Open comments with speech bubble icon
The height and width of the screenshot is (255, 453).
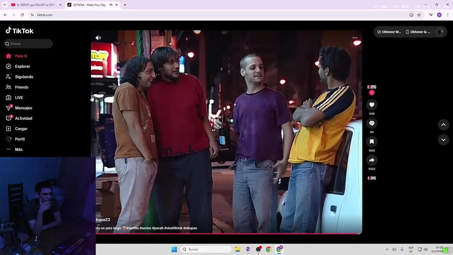(x=372, y=123)
